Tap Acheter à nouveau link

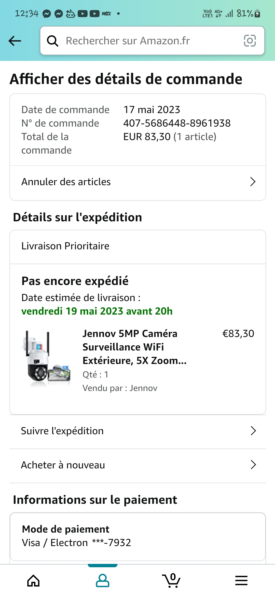63,465
